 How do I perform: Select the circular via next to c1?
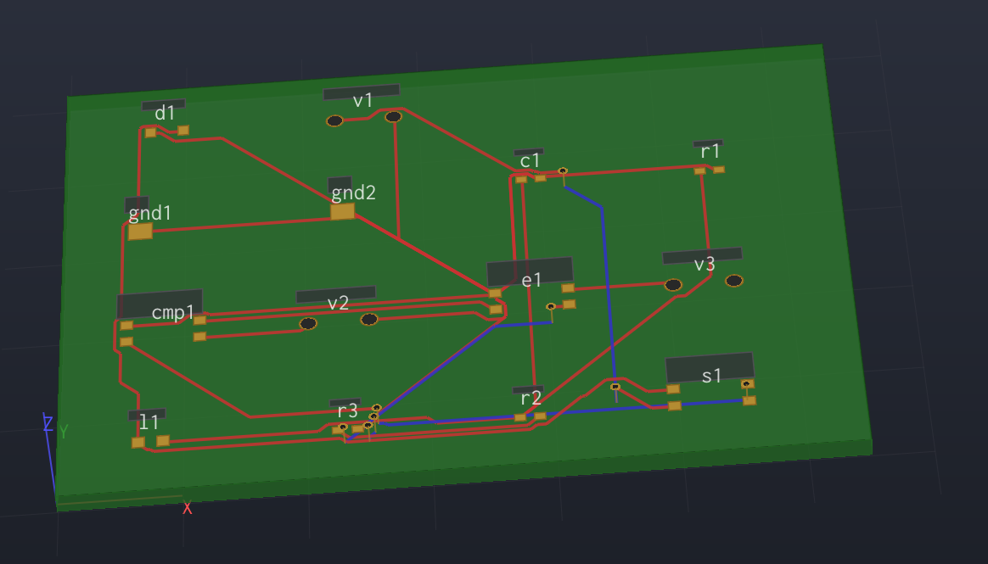click(563, 170)
